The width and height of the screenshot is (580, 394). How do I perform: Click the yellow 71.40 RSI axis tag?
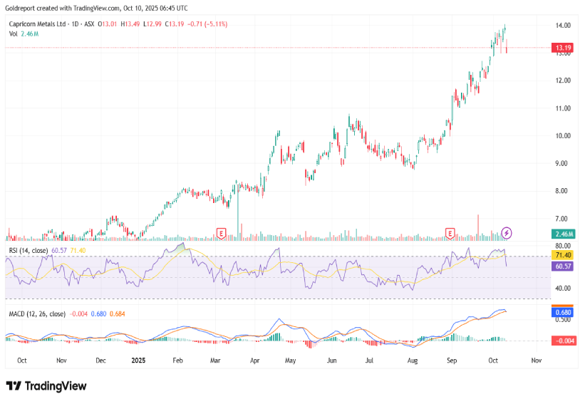click(563, 255)
